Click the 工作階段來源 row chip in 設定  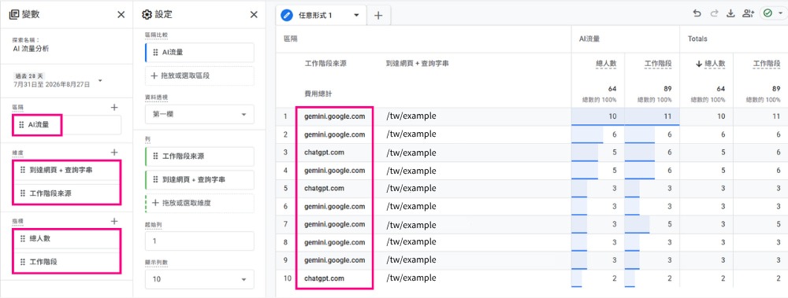point(199,156)
